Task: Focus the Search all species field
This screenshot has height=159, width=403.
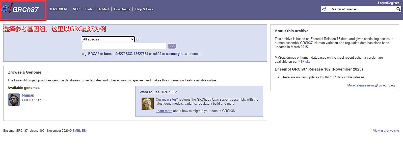Action: pyautogui.click(x=362, y=9)
